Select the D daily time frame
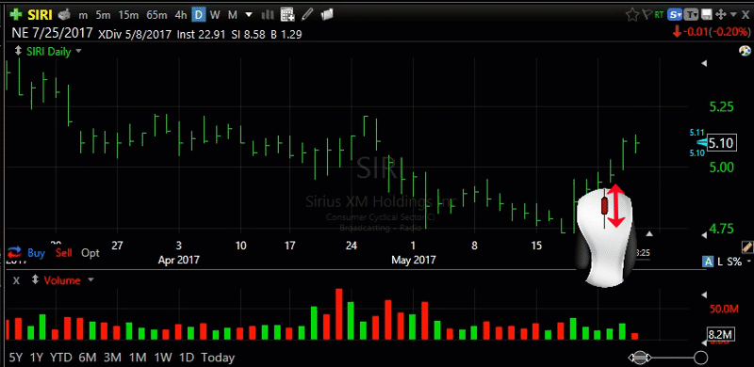 tap(198, 15)
